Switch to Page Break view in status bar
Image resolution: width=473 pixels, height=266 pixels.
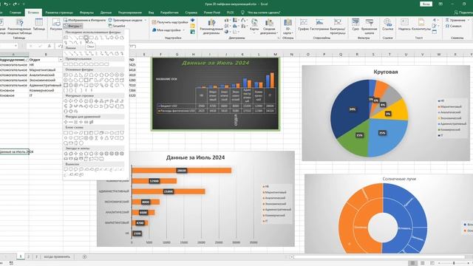432,263
